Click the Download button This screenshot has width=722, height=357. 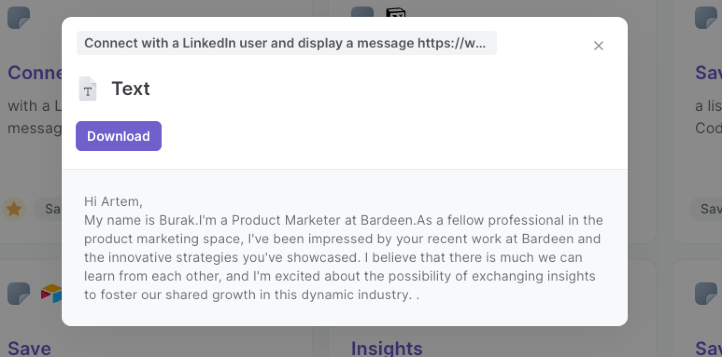pyautogui.click(x=118, y=136)
